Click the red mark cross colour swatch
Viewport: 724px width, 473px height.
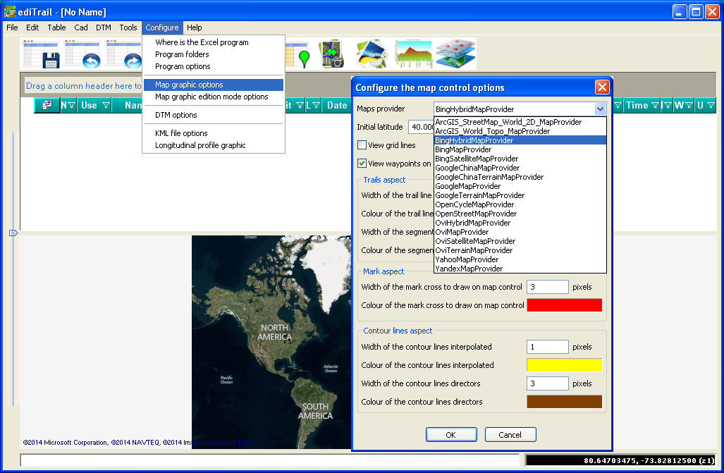(x=564, y=305)
